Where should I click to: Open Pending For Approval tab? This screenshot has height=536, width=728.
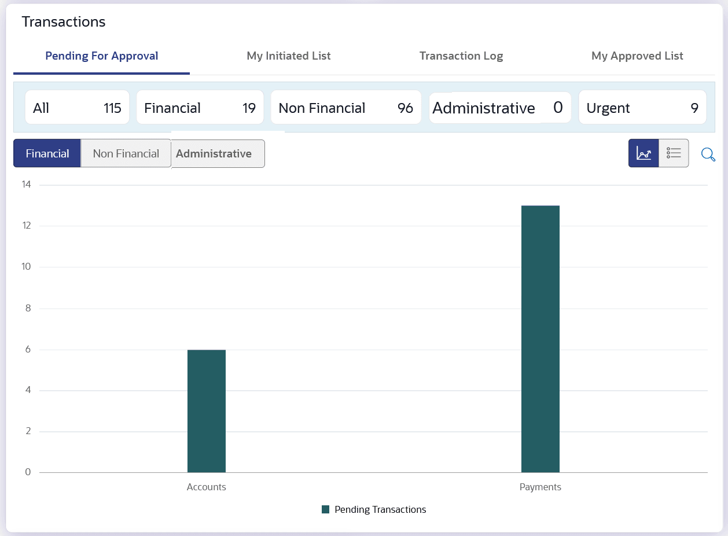(102, 56)
